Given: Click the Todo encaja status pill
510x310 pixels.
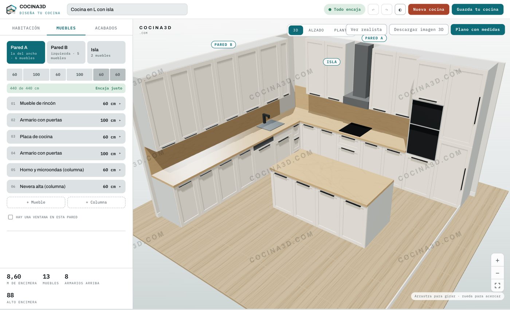Looking at the screenshot, I should coord(345,9).
